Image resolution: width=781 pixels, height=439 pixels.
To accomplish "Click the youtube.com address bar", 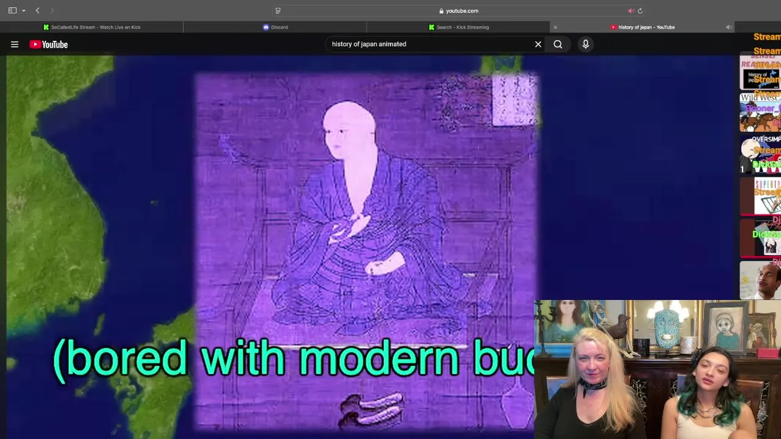I will tap(458, 10).
